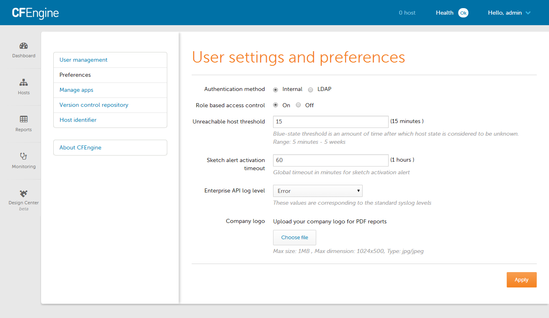Screen dimensions: 549x318
Task: Click Choose file for company logo
Action: (295, 238)
